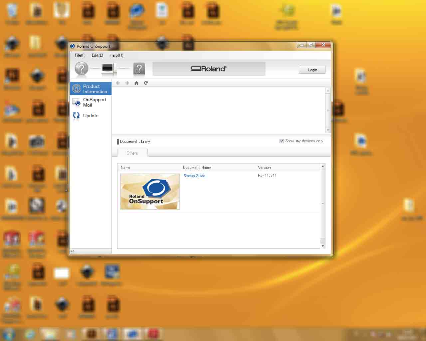Go back with the browser arrow
This screenshot has height=341, width=426.
click(118, 83)
